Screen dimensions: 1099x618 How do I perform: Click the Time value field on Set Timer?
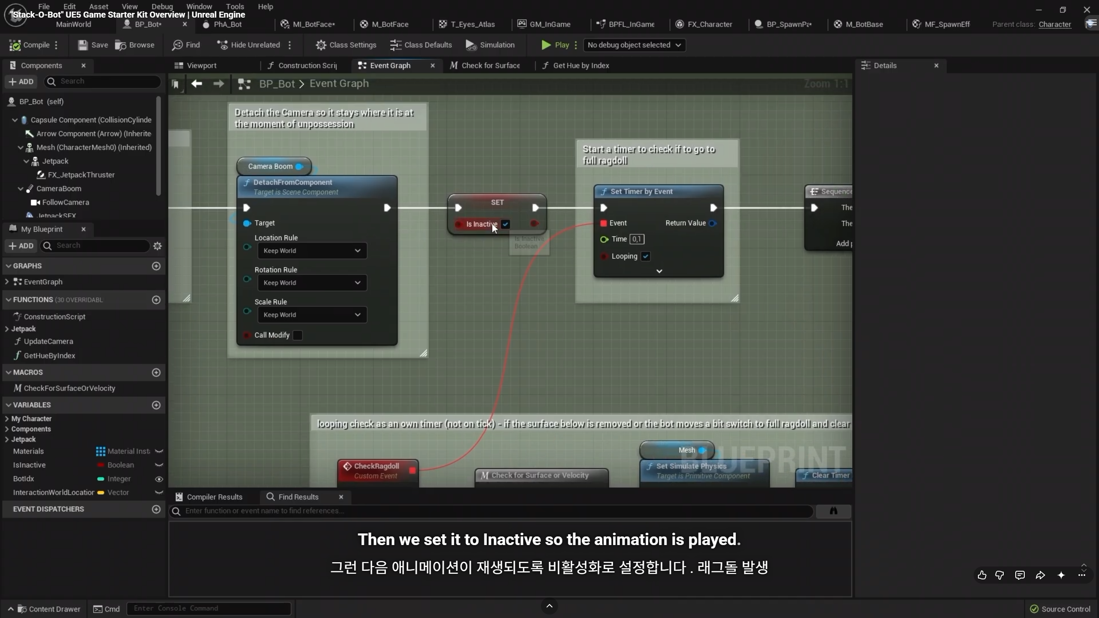(637, 239)
